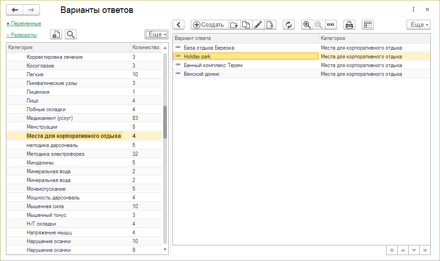This screenshot has height=261, width=440.
Task: Collapse the left panel with chevron button
Action: 179,25
